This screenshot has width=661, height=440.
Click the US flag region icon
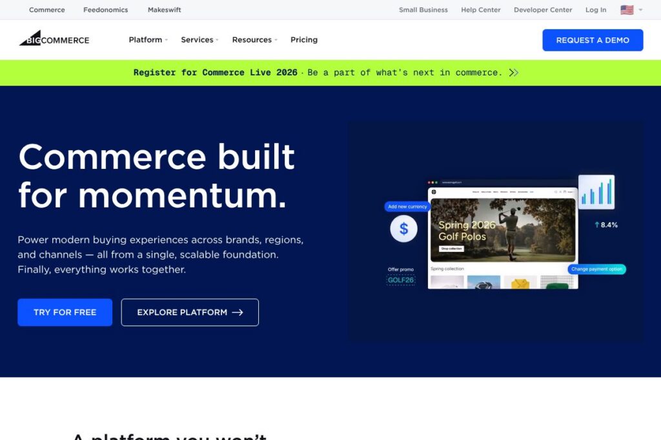tap(626, 10)
